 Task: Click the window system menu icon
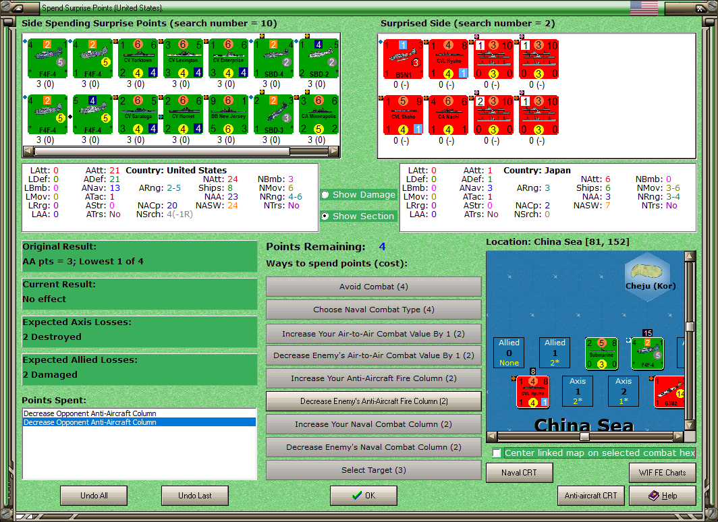(x=17, y=8)
